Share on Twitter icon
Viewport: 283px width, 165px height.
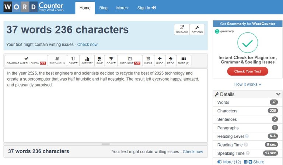coord(250,162)
